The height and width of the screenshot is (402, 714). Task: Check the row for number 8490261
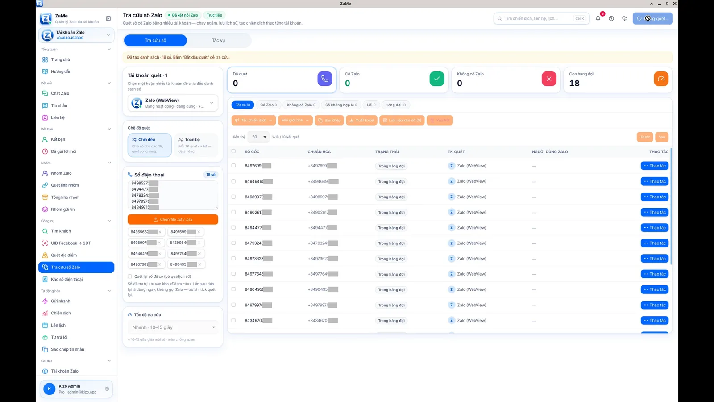[233, 212]
